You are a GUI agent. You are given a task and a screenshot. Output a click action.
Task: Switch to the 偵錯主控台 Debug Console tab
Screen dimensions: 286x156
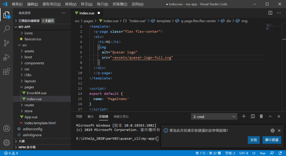point(121,116)
